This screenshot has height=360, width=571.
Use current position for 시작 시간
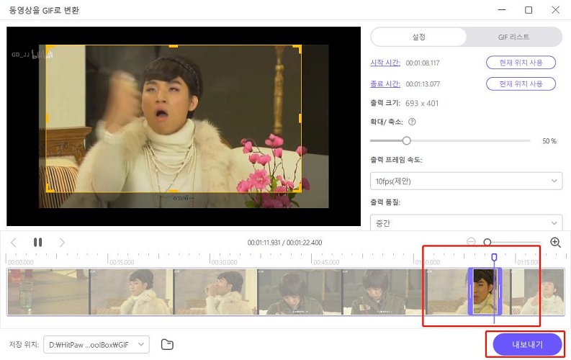coord(521,63)
